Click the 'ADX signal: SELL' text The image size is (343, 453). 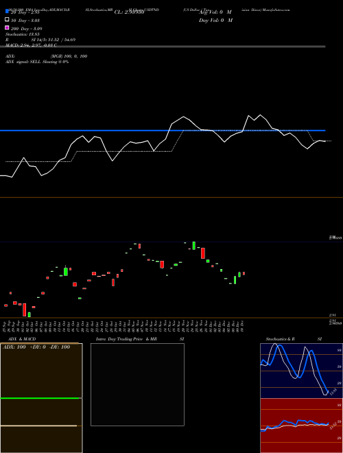coord(23,62)
